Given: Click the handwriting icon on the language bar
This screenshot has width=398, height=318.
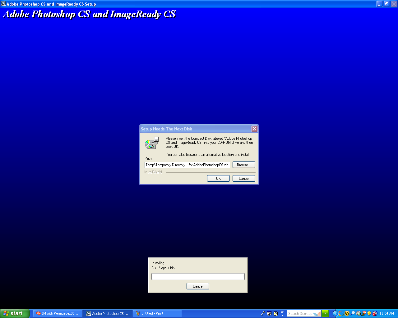Looking at the screenshot, I should (x=269, y=313).
